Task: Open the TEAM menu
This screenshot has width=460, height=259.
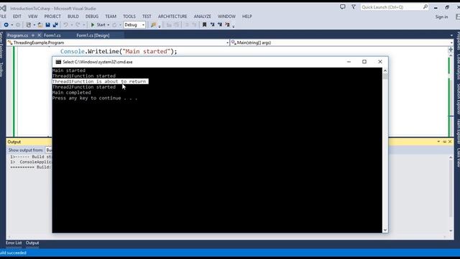Action: [111, 17]
